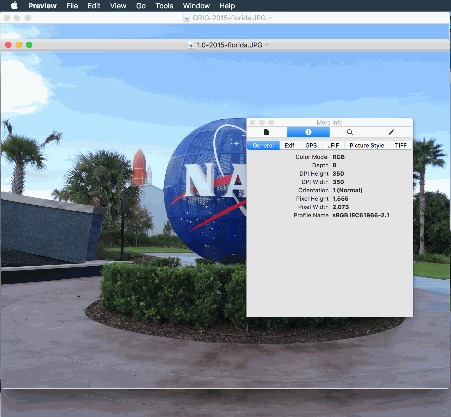Select the More Info inspector icon tab

[308, 132]
